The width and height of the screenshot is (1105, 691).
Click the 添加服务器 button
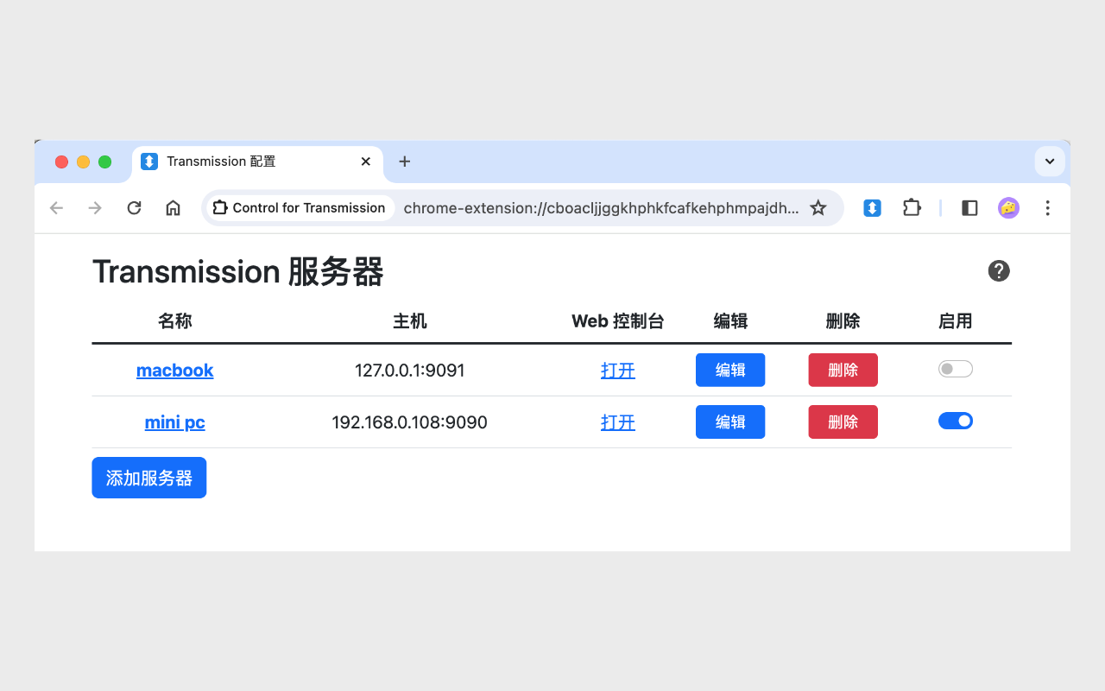(149, 478)
